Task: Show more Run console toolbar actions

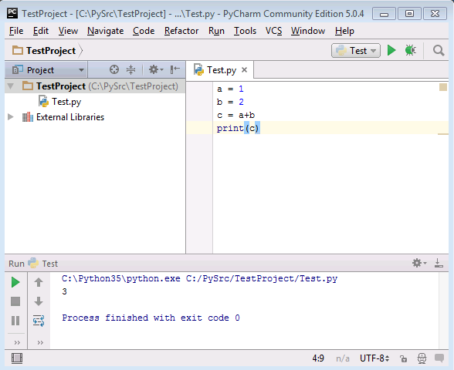Action: (x=40, y=342)
